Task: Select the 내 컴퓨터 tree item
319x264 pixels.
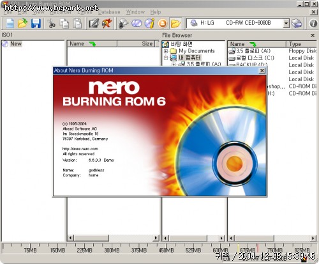Action: 189,58
